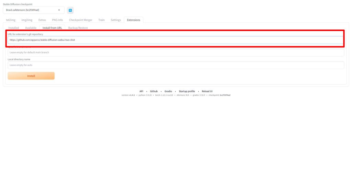Open the Startup profile link
The width and height of the screenshot is (352, 169).
pyautogui.click(x=187, y=91)
